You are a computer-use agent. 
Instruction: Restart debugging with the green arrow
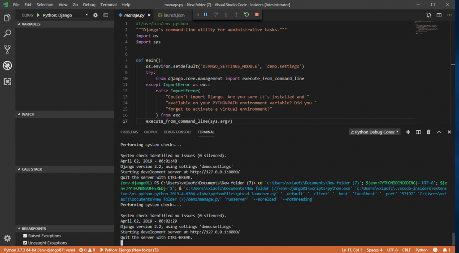(x=246, y=15)
